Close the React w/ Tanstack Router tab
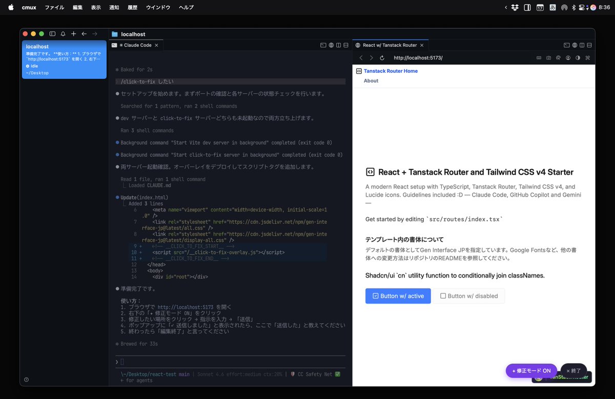 click(x=422, y=45)
